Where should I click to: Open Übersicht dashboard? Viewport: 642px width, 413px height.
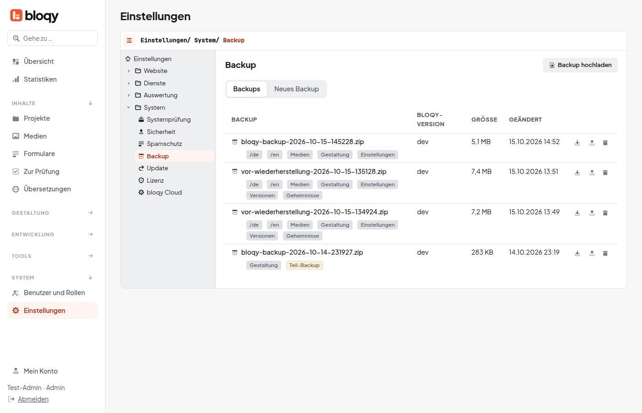(52, 61)
